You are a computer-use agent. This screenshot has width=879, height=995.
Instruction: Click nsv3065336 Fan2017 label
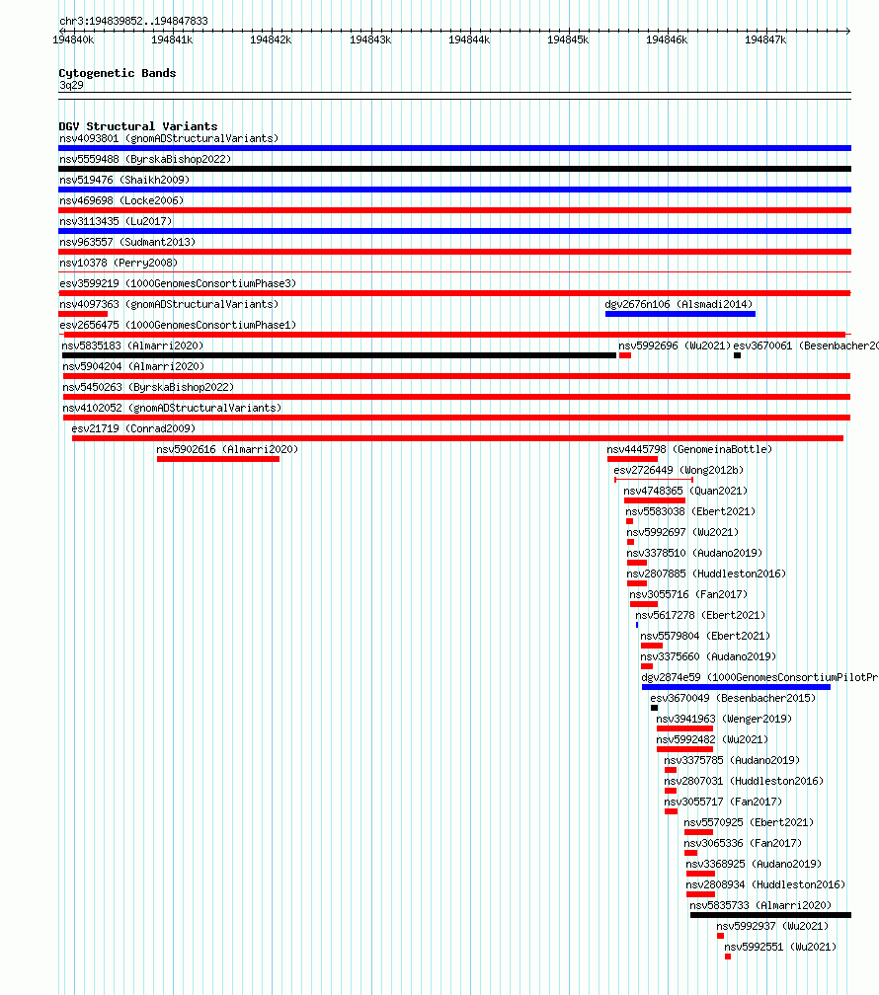(x=743, y=843)
